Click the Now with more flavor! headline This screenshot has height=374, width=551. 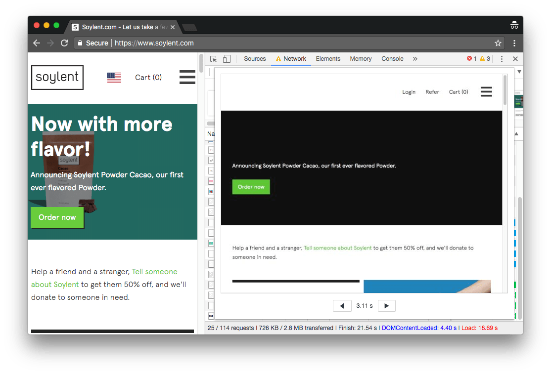coord(101,136)
